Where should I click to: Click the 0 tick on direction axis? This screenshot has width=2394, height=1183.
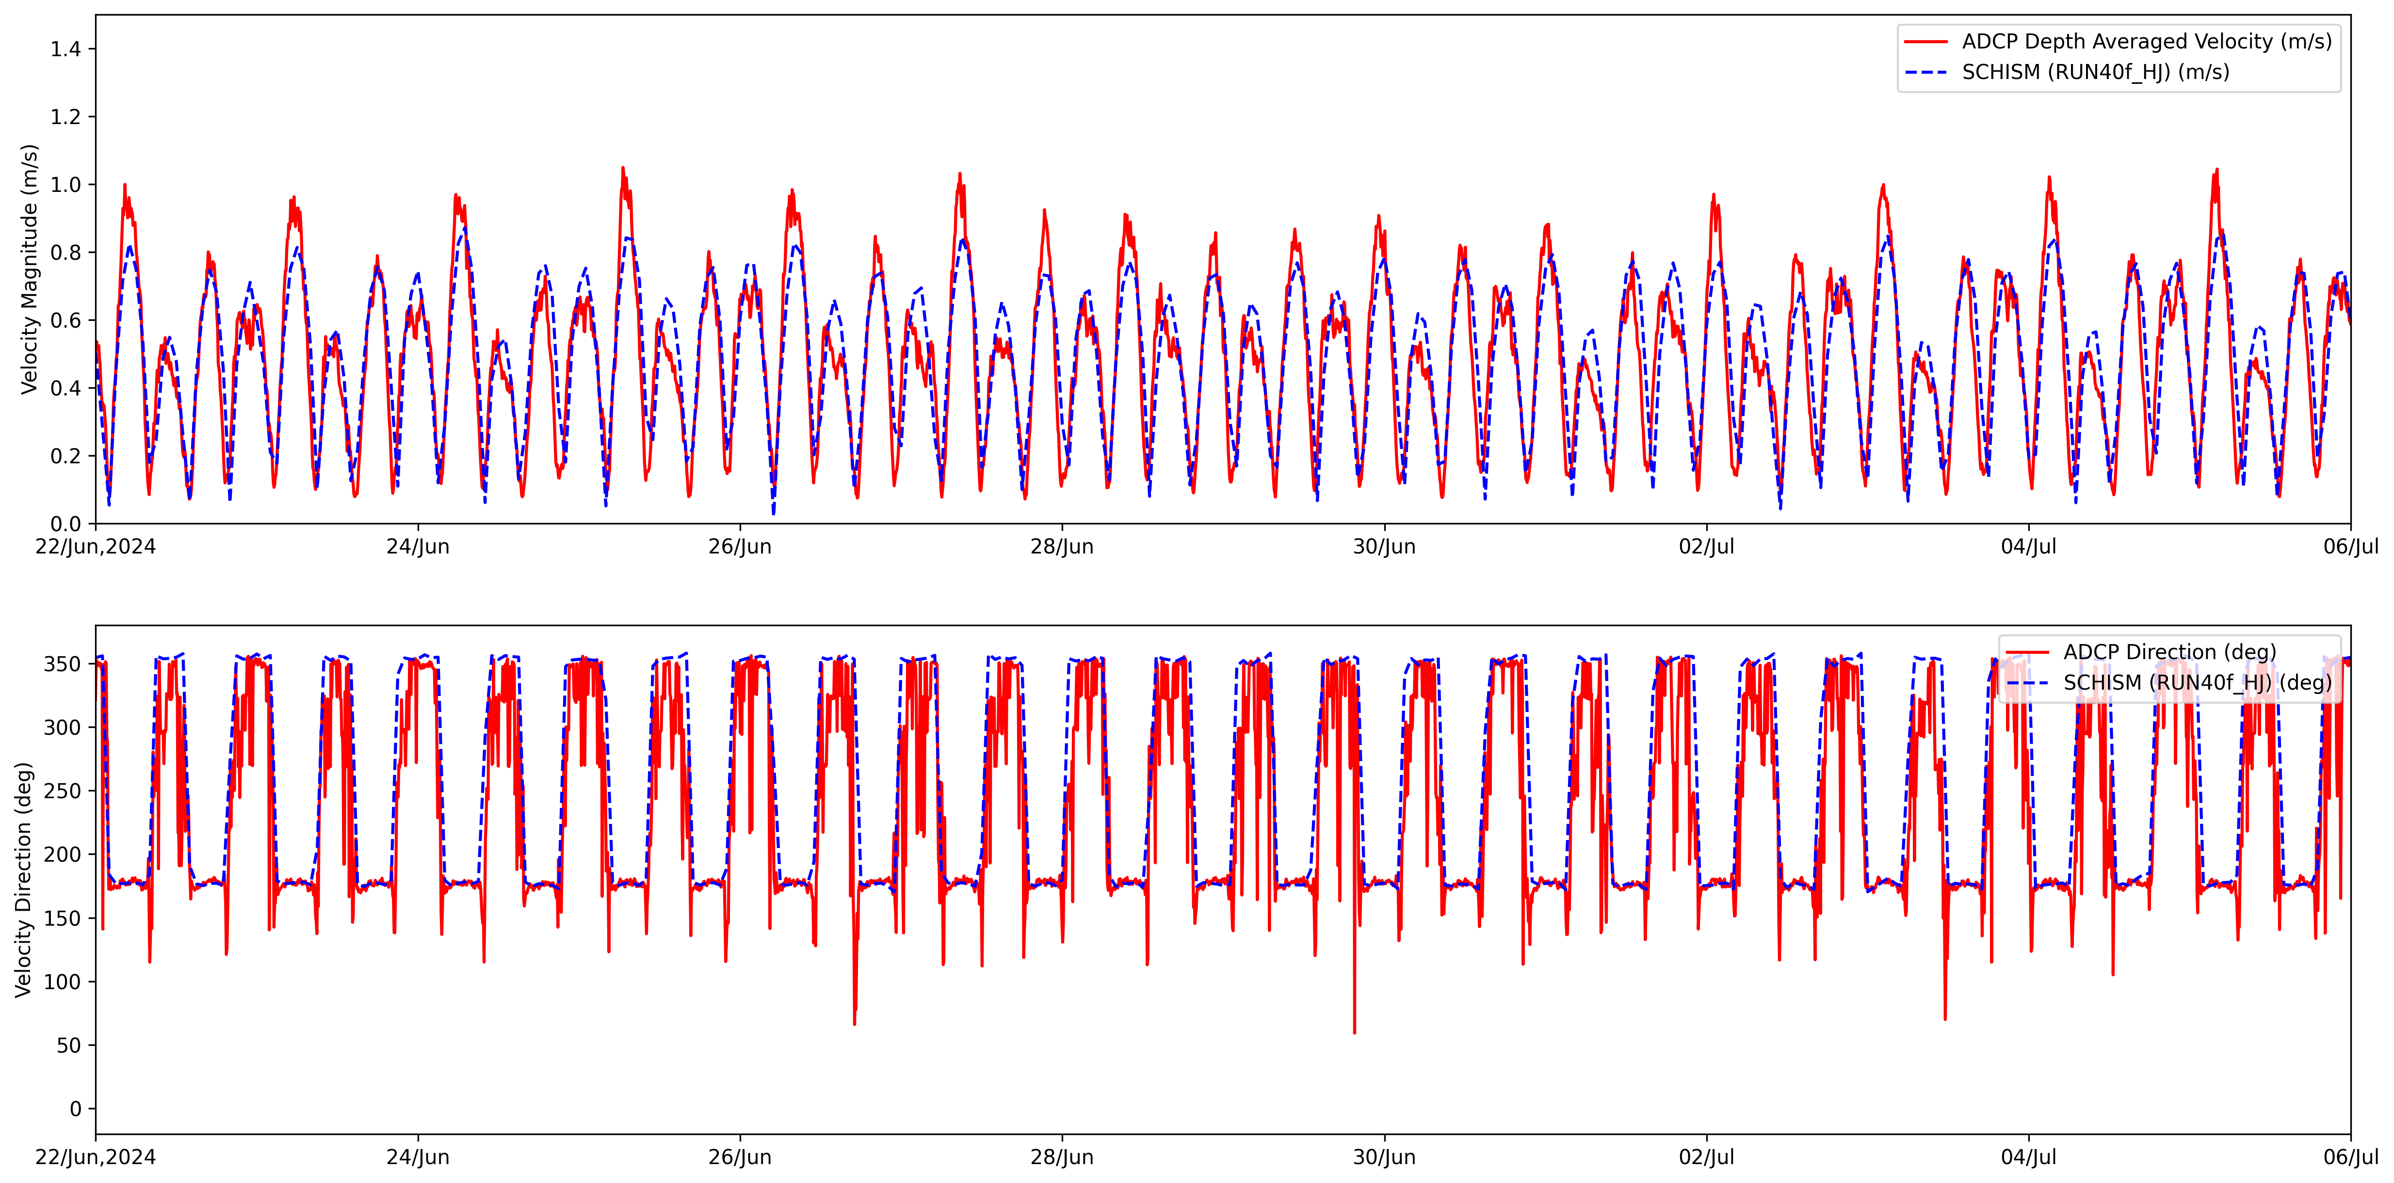click(75, 1110)
